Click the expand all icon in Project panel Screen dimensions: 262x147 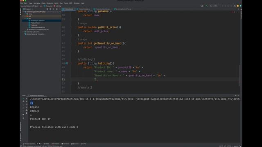coord(50,9)
